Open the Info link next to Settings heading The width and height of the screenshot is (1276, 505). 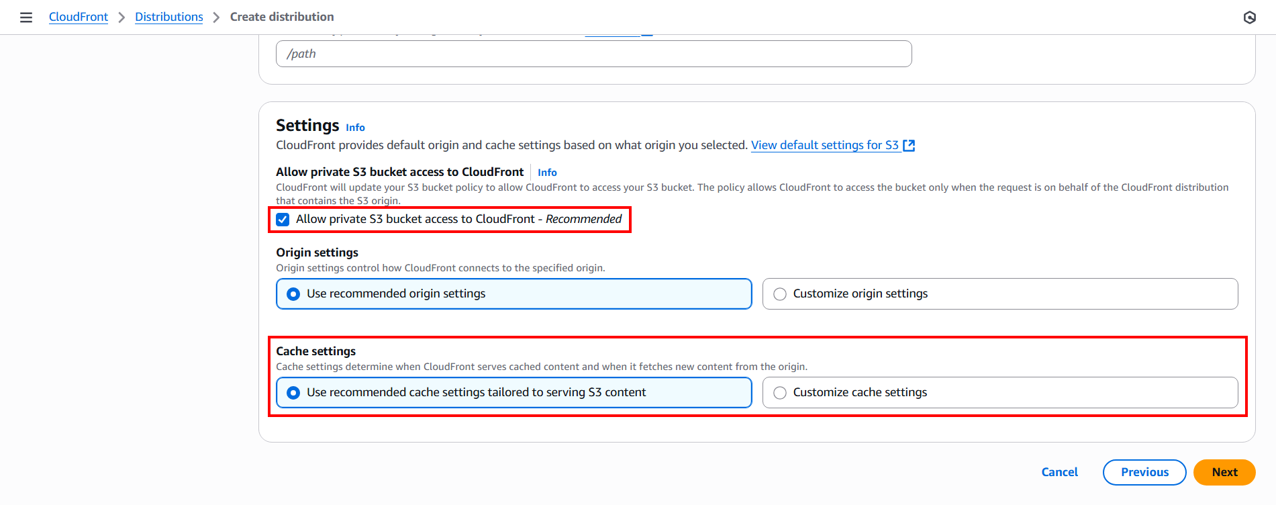tap(355, 128)
